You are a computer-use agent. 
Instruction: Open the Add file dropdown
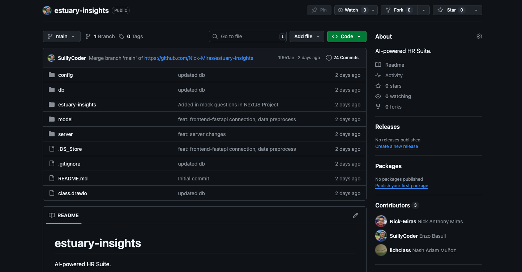pos(307,36)
